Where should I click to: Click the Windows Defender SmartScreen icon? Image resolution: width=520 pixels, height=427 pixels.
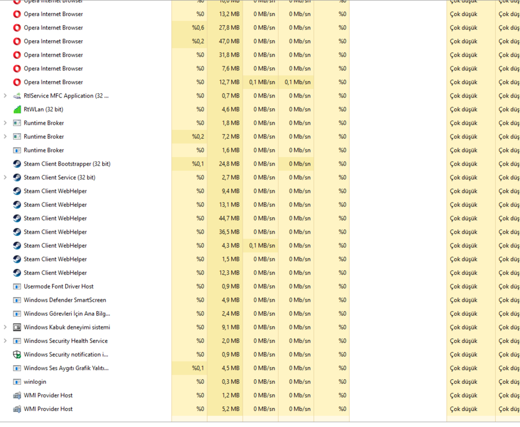click(x=17, y=300)
